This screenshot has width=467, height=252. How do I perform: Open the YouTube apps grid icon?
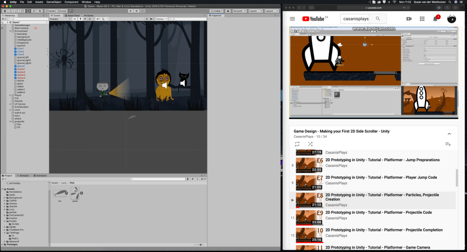tap(422, 19)
